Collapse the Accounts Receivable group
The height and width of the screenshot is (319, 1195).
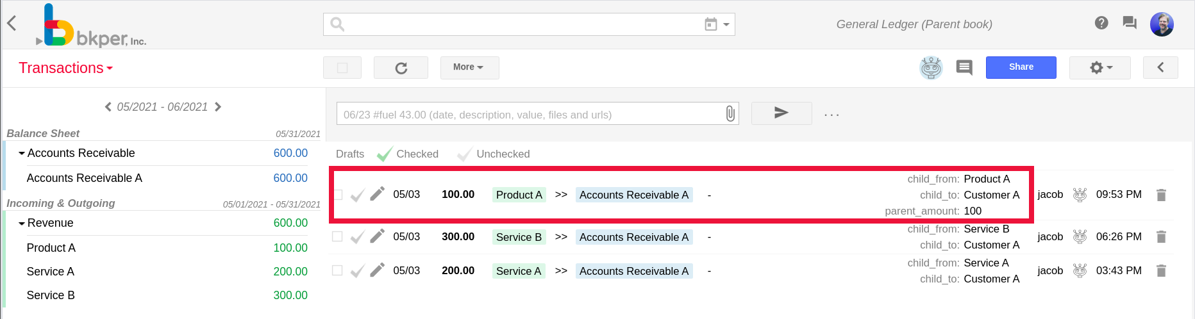pyautogui.click(x=22, y=154)
